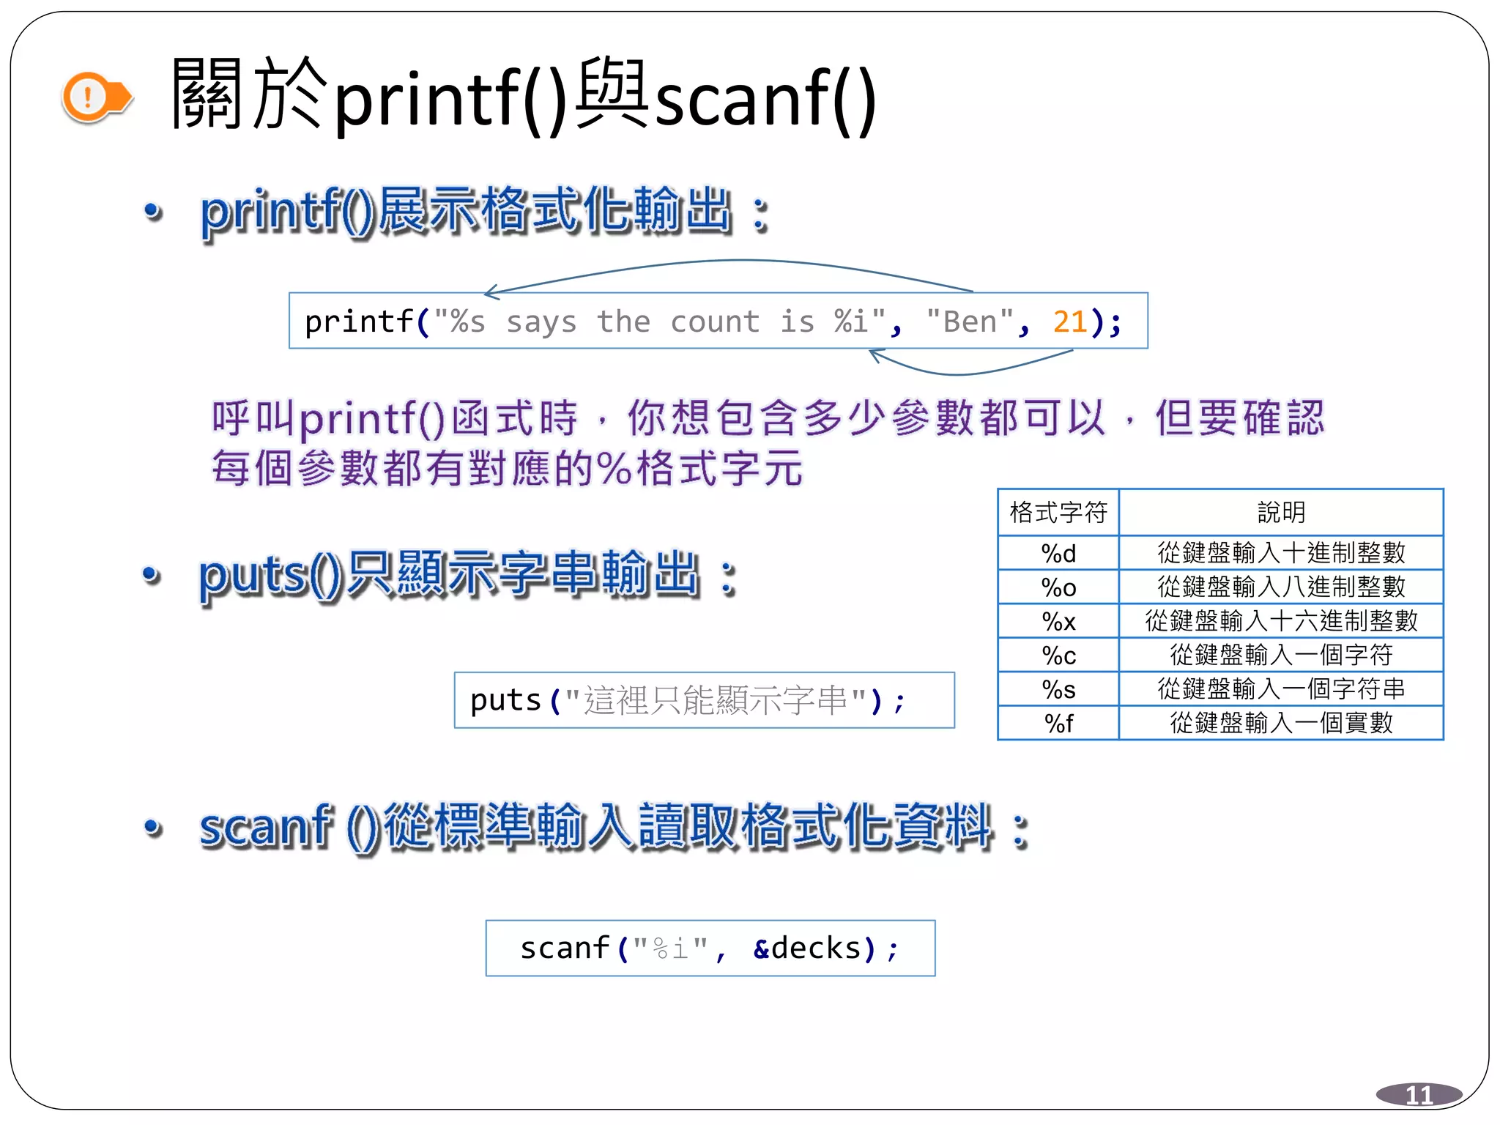Click the %s table cell
Image resolution: width=1500 pixels, height=1125 pixels.
pos(1058,689)
